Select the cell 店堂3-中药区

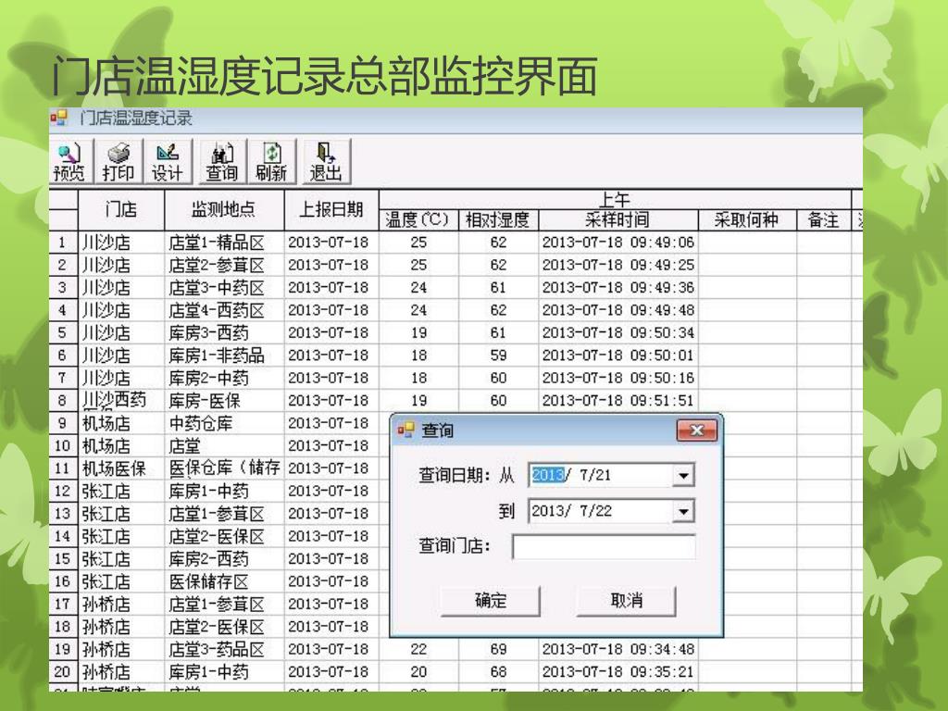point(224,288)
